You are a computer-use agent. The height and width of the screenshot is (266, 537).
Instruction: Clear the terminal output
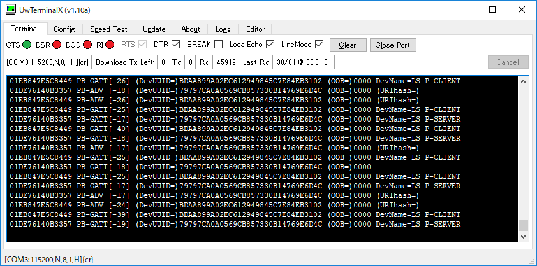pyautogui.click(x=348, y=45)
